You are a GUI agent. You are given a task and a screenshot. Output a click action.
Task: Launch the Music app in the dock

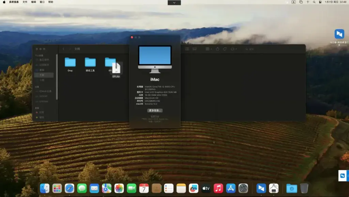tap(218, 188)
